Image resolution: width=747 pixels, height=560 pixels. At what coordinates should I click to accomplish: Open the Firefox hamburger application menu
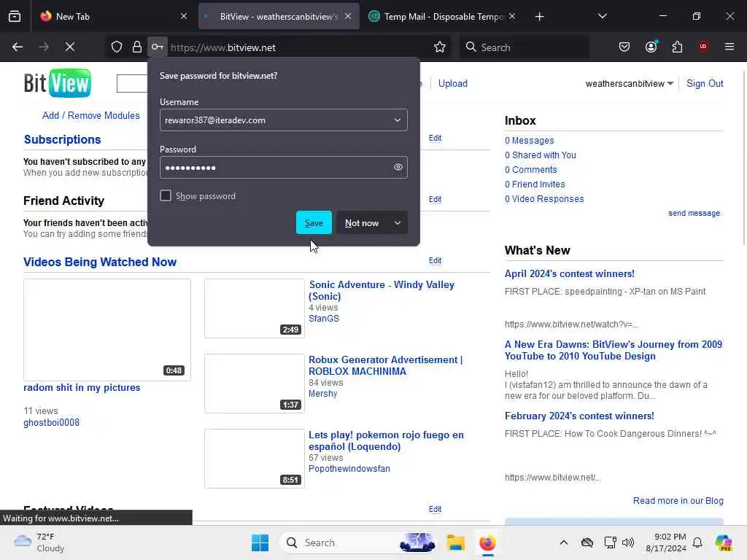pyautogui.click(x=729, y=47)
